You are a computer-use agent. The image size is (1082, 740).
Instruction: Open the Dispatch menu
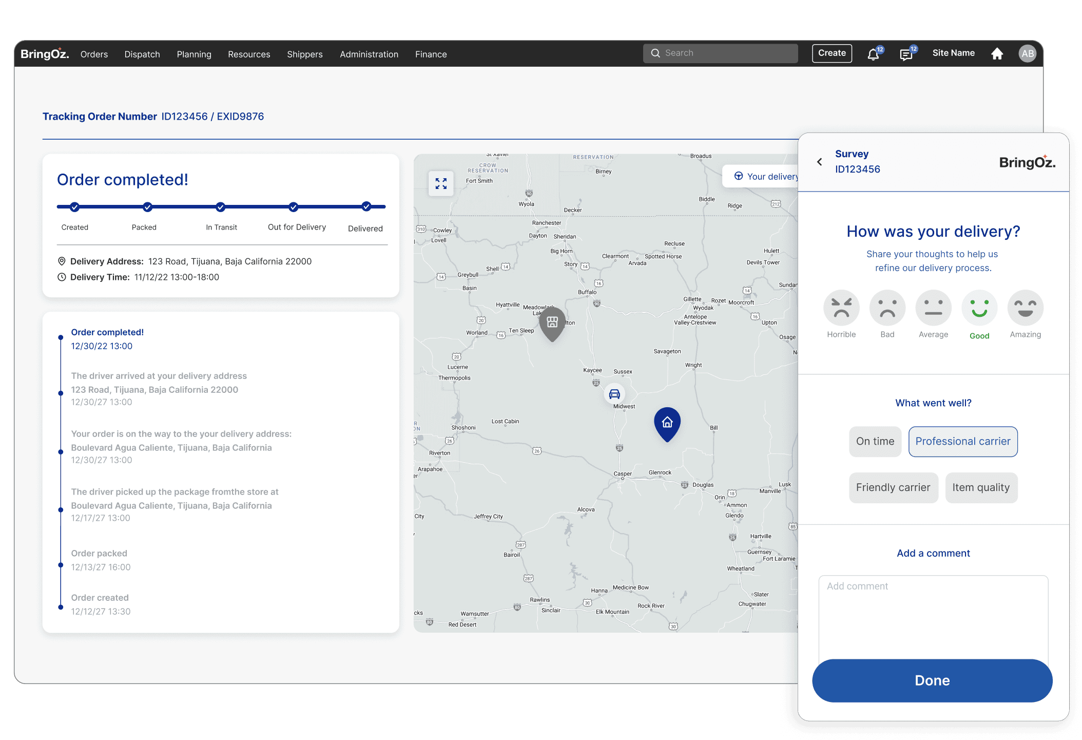(142, 54)
